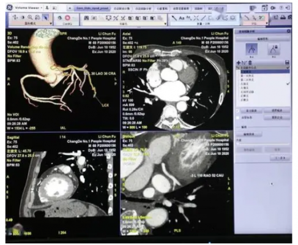
Task: Enable the empty checkbox below the checked one
Action: click(237, 118)
